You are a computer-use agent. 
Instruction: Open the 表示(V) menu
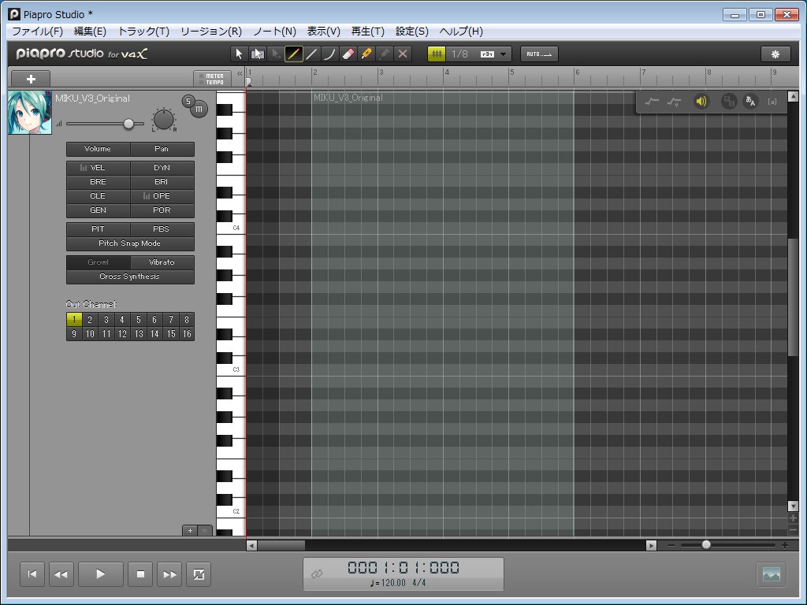pyautogui.click(x=324, y=32)
